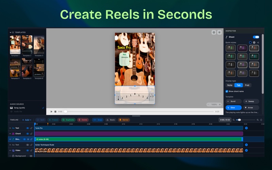Toggle the Sheet layer switch in Inspector
272x170 pixels.
coord(256,37)
